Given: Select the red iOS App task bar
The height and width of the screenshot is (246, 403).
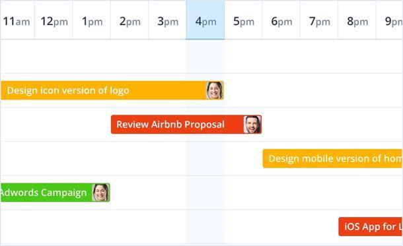Looking at the screenshot, I should pyautogui.click(x=371, y=226).
